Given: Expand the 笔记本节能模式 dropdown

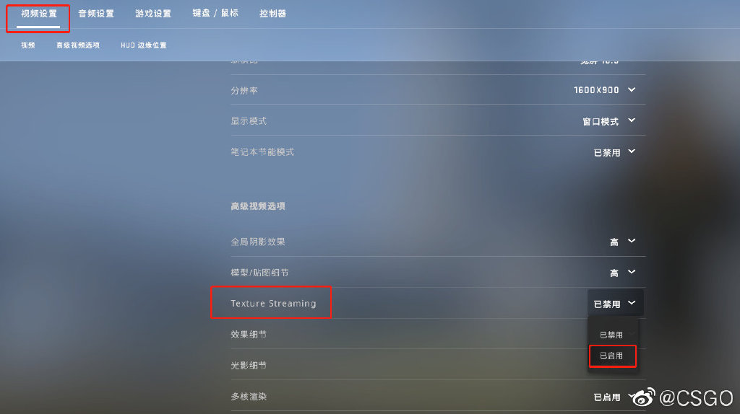Looking at the screenshot, I should pyautogui.click(x=614, y=152).
